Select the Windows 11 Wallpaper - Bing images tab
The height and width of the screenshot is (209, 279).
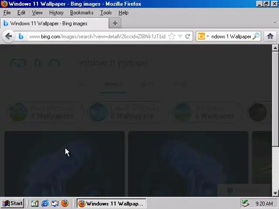(54, 23)
